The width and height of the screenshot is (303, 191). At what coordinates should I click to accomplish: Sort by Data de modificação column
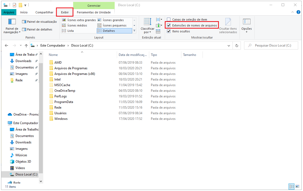click(133, 55)
